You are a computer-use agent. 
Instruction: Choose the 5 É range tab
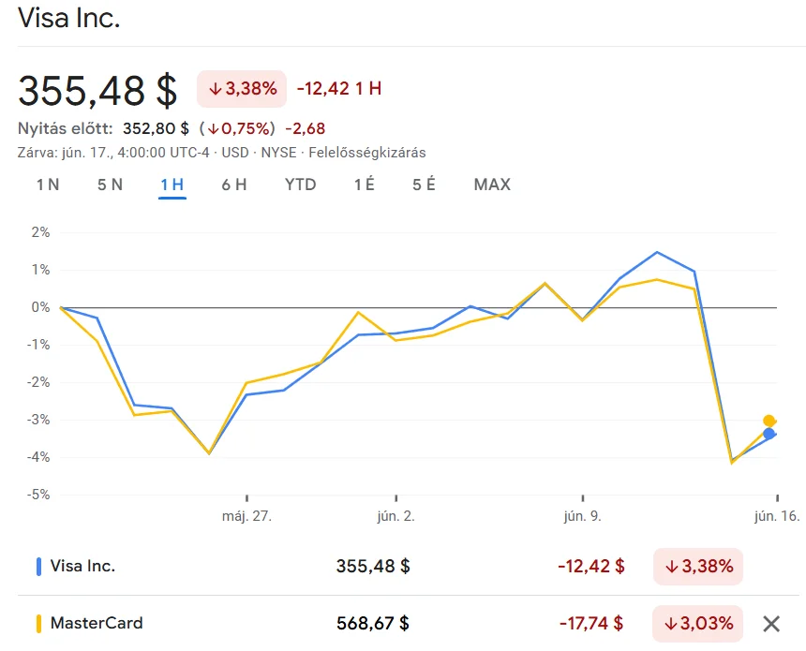[424, 185]
